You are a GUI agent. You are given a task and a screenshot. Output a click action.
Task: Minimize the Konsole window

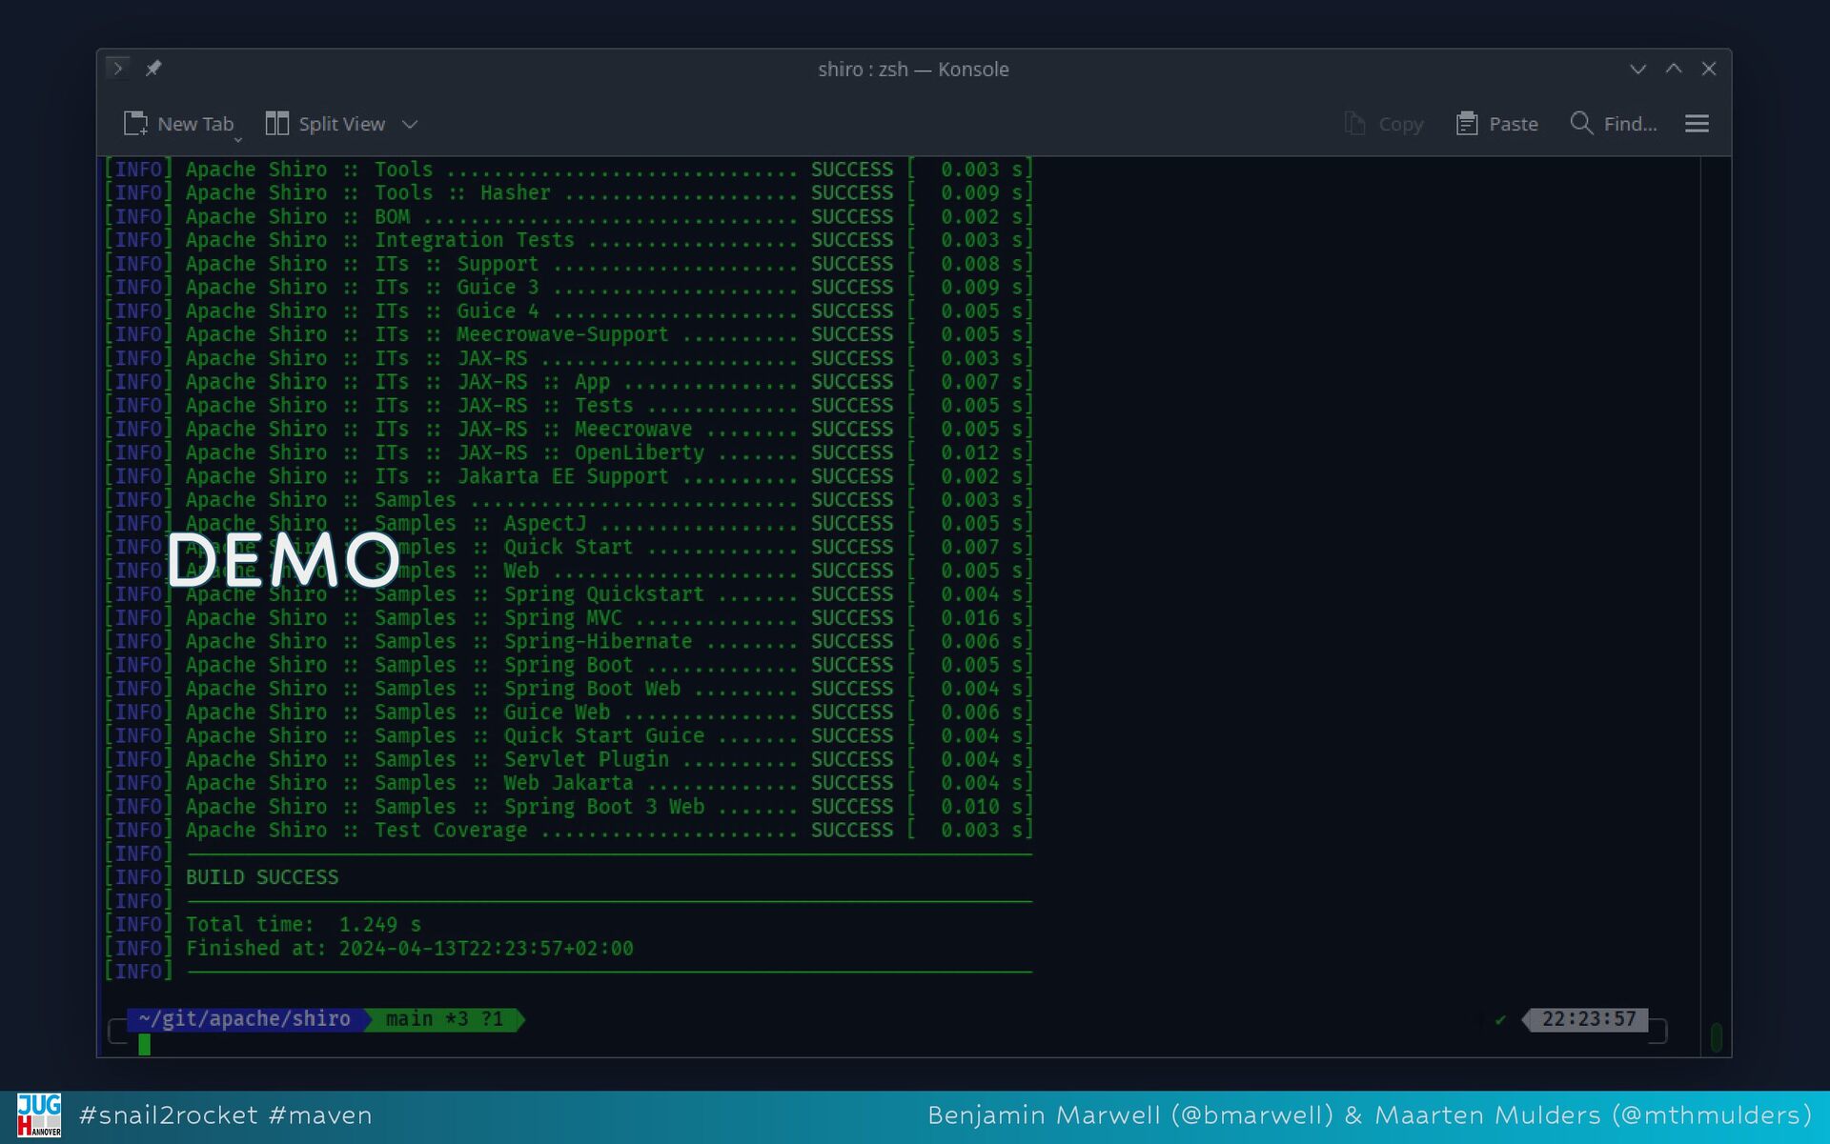pyautogui.click(x=1637, y=70)
